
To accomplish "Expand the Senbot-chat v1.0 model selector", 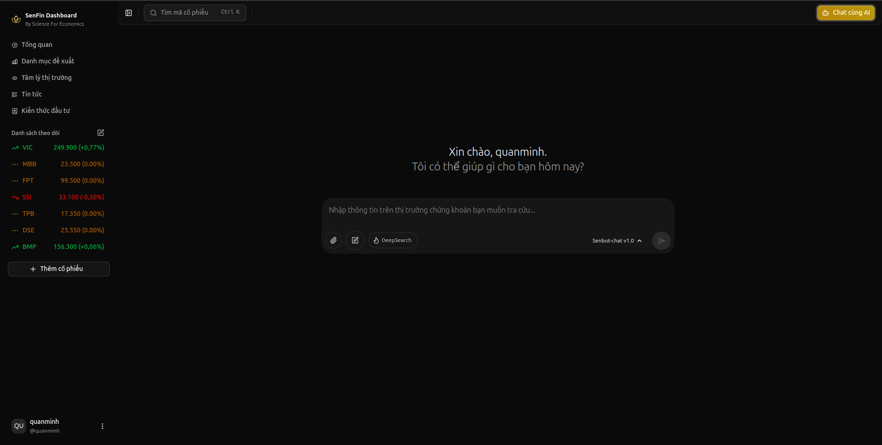I will coord(616,241).
